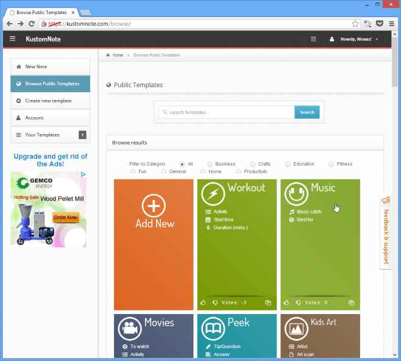Click the KustomNote logo
The width and height of the screenshot is (401, 361).
43,39
